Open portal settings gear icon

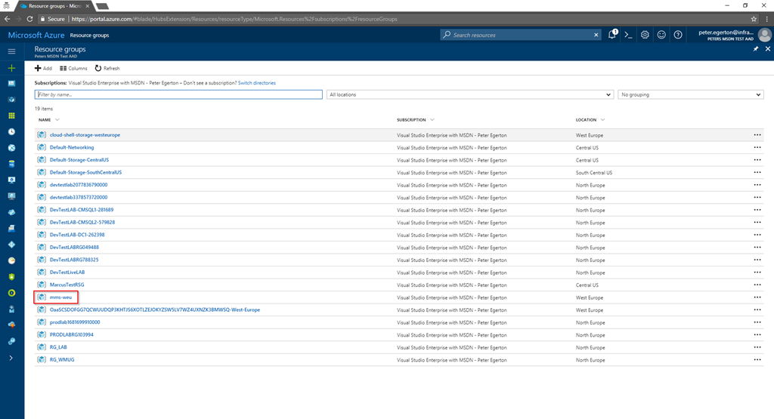pos(645,35)
